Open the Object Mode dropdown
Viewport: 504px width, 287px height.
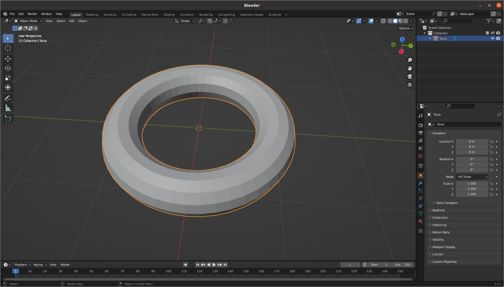pos(28,21)
